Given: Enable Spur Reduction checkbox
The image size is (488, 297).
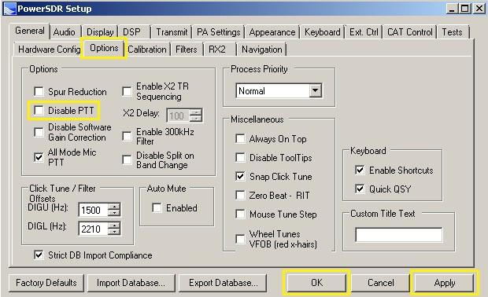Looking at the screenshot, I should (x=39, y=92).
